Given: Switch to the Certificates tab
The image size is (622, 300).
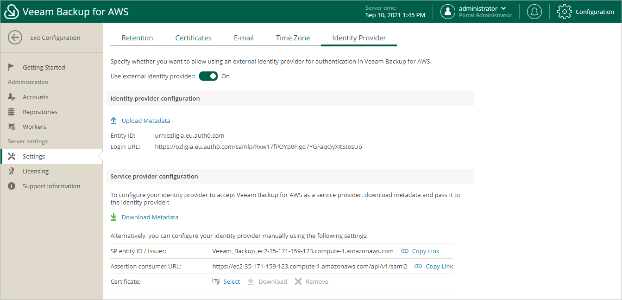Looking at the screenshot, I should pos(193,38).
